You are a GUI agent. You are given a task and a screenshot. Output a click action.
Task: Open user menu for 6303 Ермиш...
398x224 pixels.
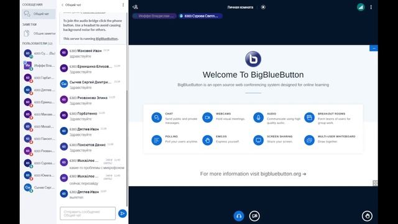(39, 102)
